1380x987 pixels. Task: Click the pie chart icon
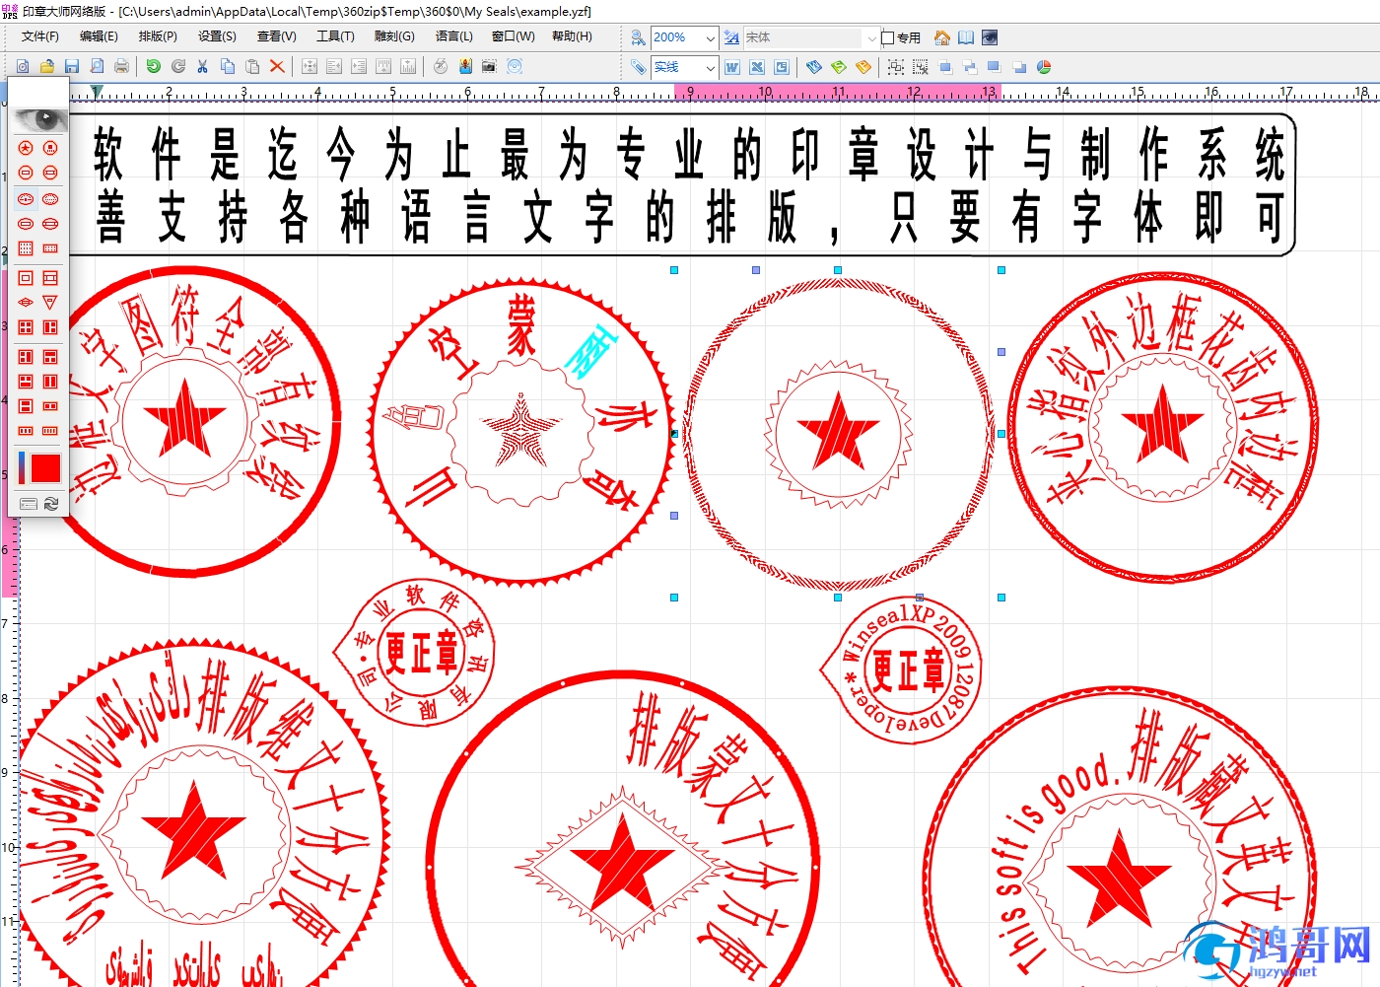[1044, 67]
